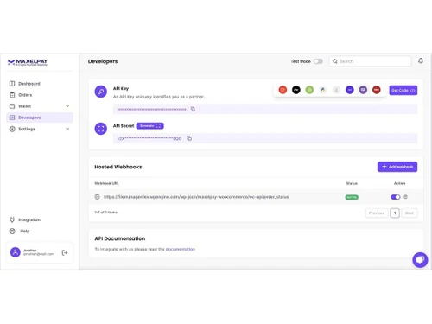Viewport: 432px width, 324px height.
Task: Disable the webhook action toggle
Action: 396,197
